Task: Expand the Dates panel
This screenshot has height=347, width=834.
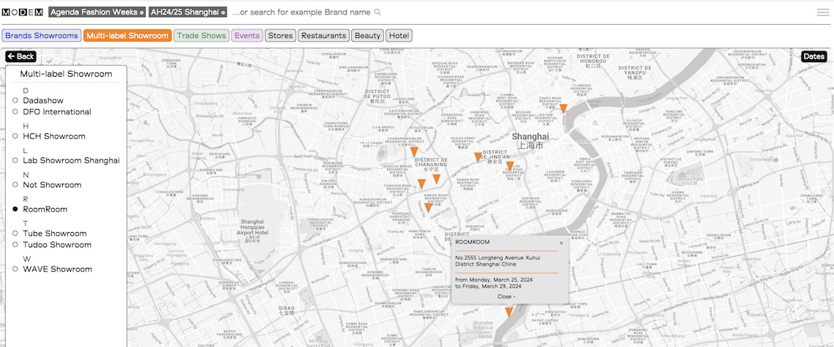Action: pos(814,56)
